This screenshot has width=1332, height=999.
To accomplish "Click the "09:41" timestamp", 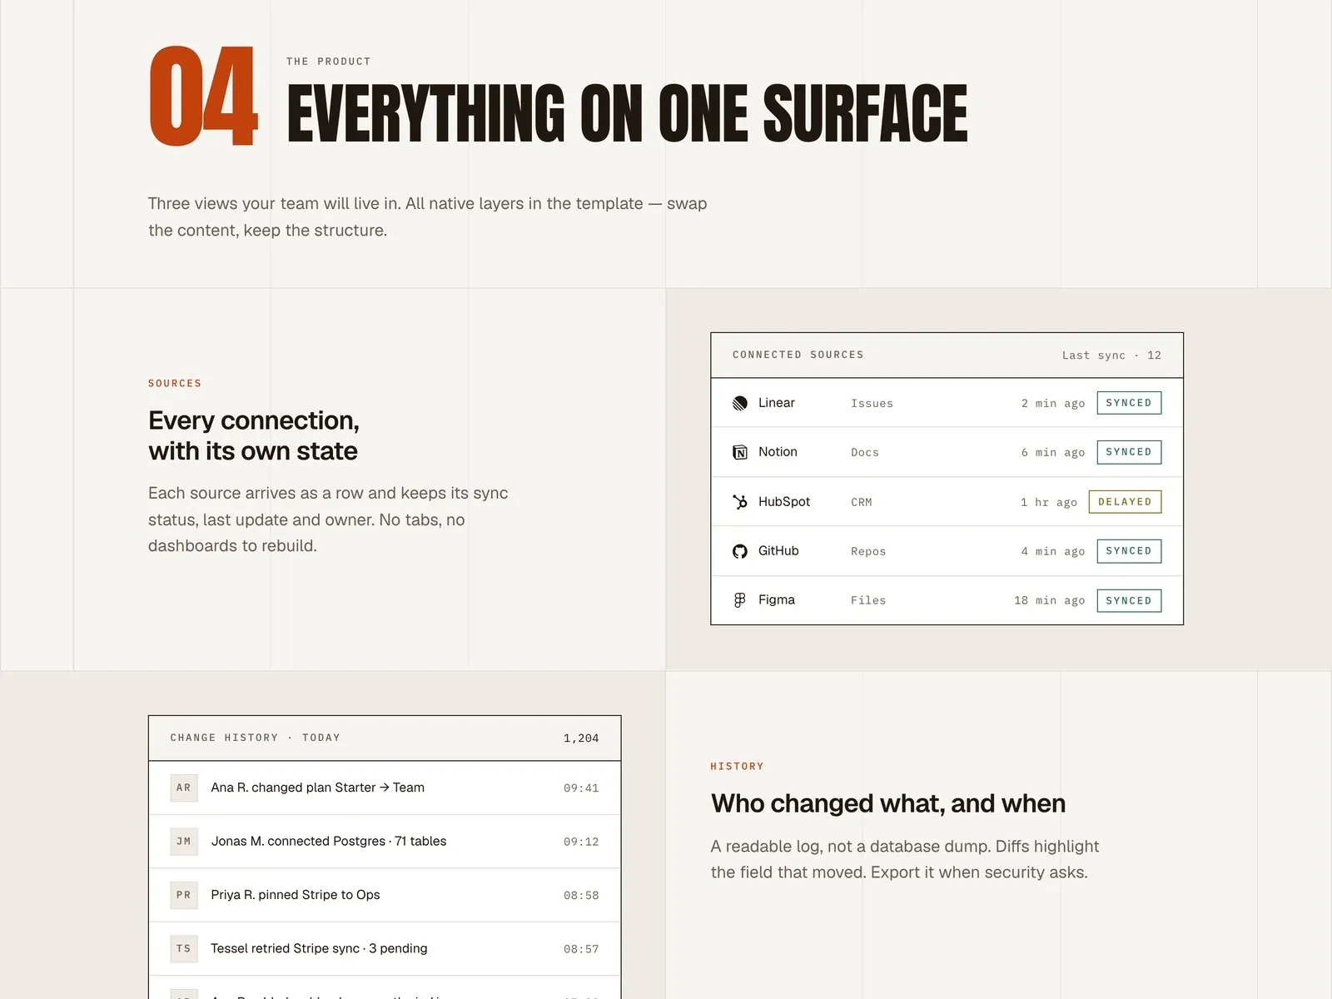I will pos(581,788).
